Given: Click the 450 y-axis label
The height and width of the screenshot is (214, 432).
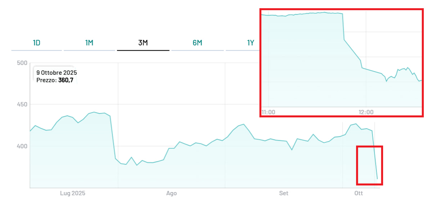Looking at the screenshot, I should [22, 104].
